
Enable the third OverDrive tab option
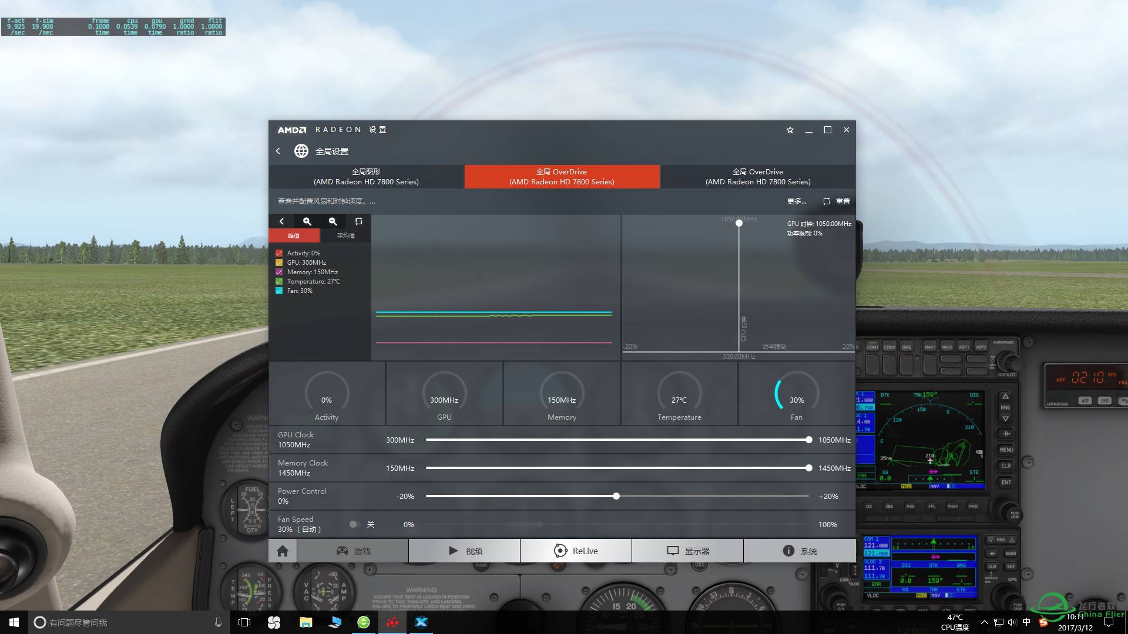pos(758,176)
